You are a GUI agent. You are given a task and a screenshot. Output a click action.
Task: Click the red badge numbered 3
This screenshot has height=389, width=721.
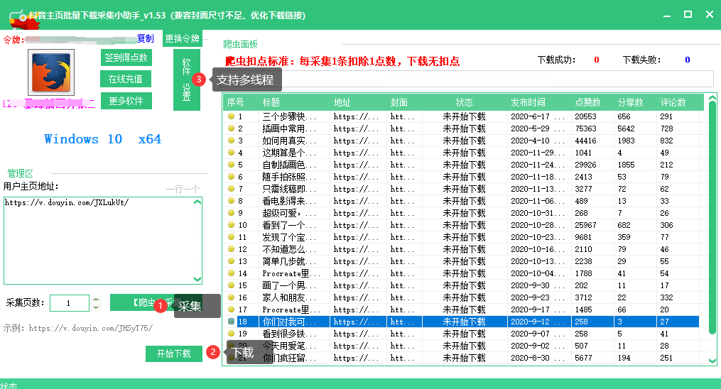point(200,80)
